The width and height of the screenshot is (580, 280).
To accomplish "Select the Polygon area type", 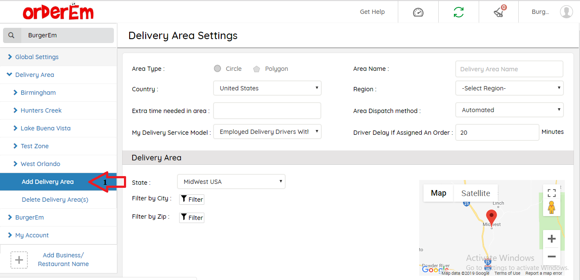I will [257, 69].
